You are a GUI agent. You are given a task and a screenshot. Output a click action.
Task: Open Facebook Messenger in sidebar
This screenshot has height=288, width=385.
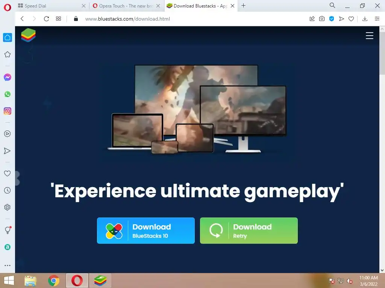tap(8, 77)
